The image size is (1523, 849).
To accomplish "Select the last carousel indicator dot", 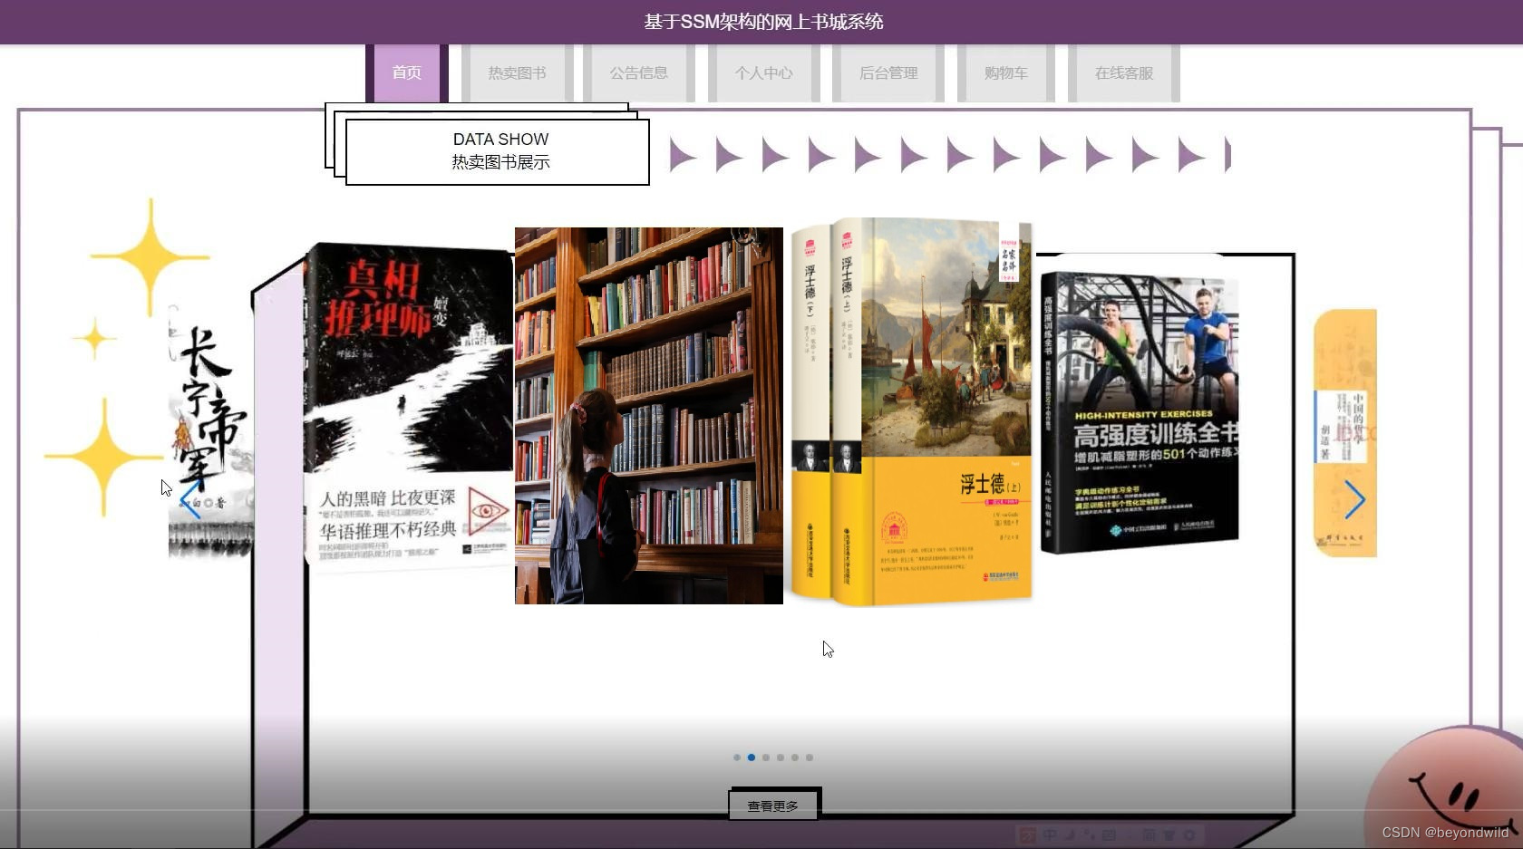I will pos(810,757).
